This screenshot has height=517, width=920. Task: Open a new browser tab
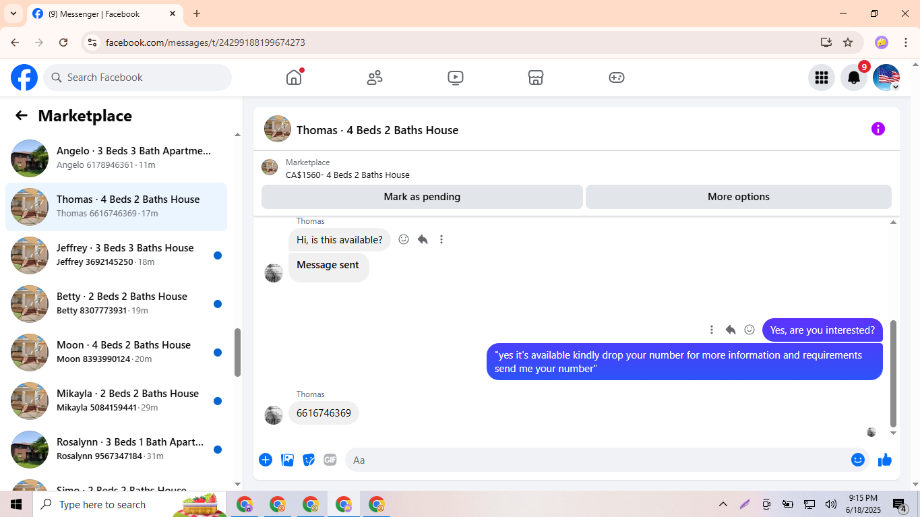tap(197, 13)
